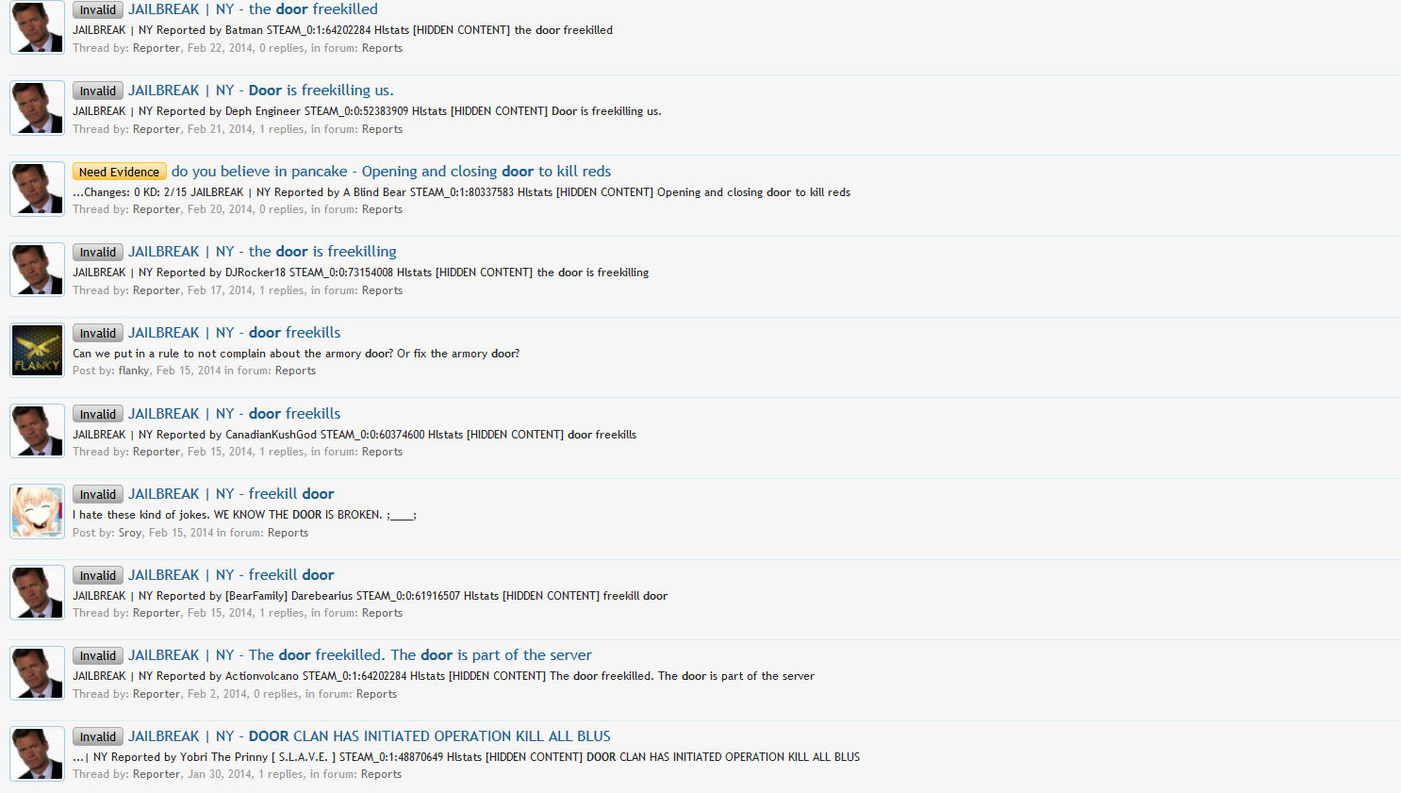Go to Reports forum from Sroy's post

coord(288,533)
